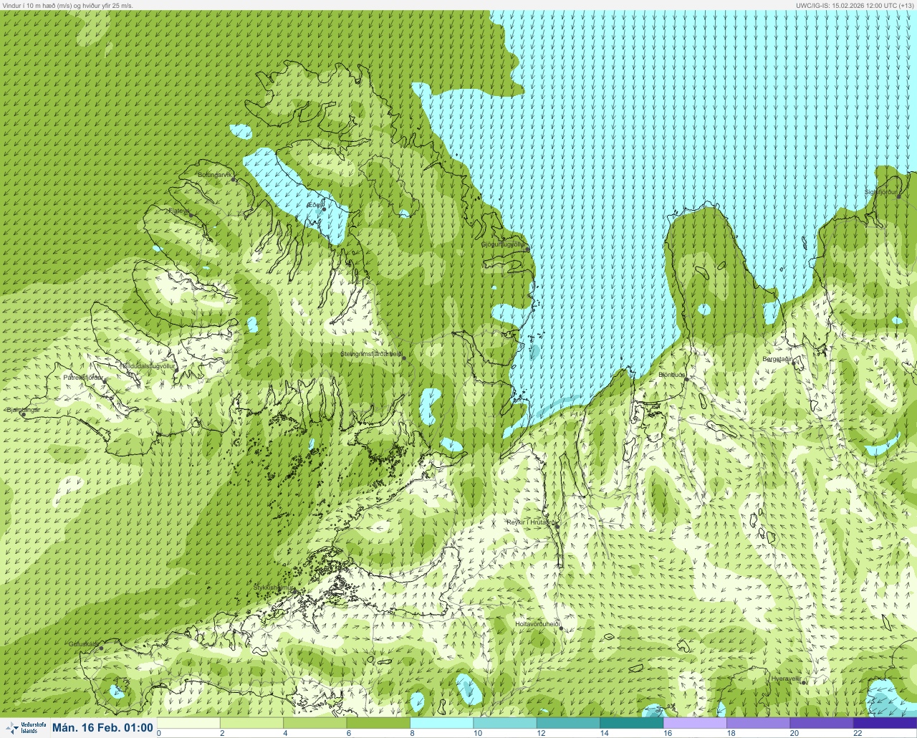This screenshot has height=738, width=917.
Task: Click the Bíldudalsflugvöllur station label
Action: [x=148, y=366]
